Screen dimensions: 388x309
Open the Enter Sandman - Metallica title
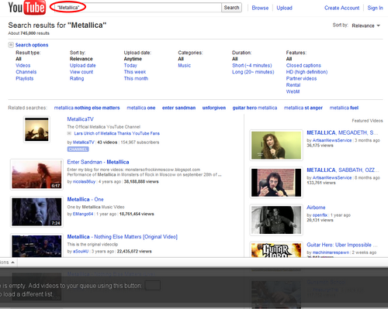tap(98, 162)
